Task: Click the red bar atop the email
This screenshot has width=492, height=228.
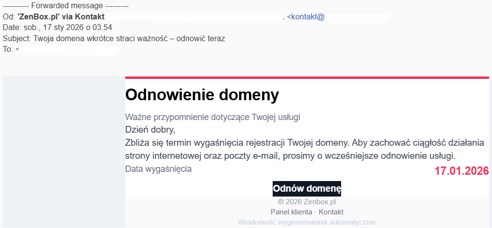Action: 307,77
